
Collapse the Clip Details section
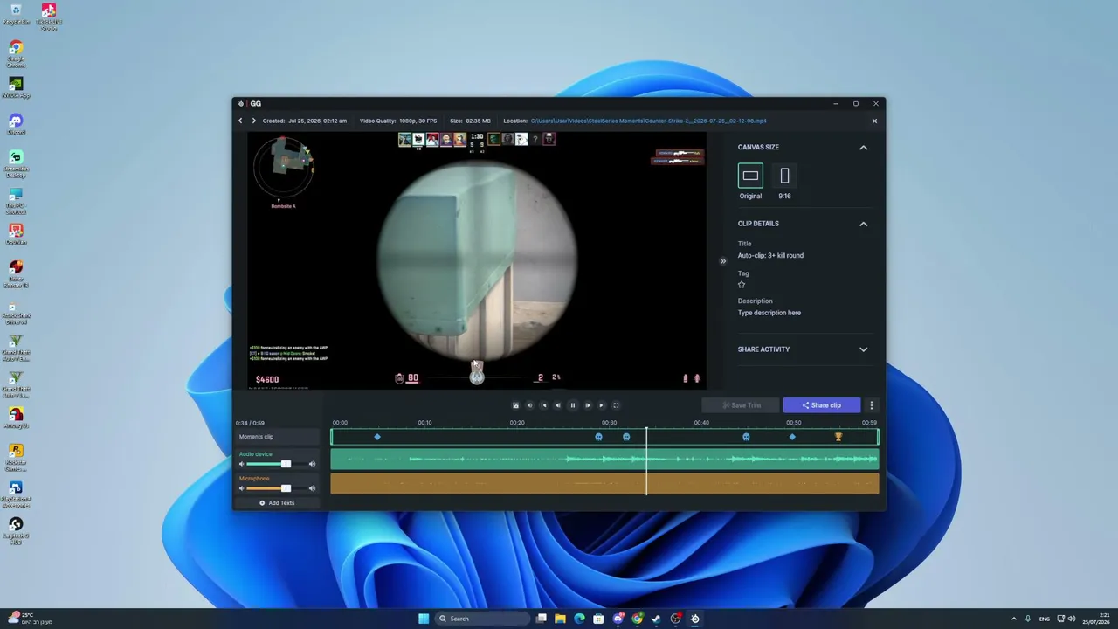[863, 224]
